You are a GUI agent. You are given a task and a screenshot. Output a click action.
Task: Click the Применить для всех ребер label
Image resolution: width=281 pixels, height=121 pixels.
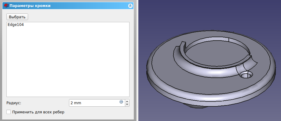(38, 112)
